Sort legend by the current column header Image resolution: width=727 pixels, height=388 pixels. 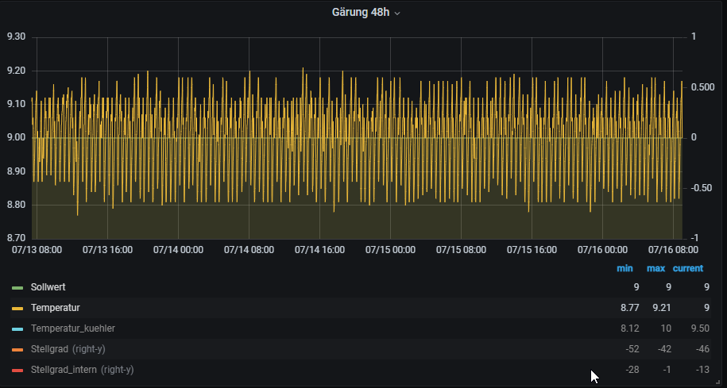(688, 268)
